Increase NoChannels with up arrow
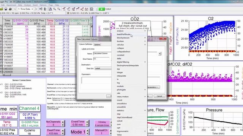The image size is (243, 136). [63, 122]
